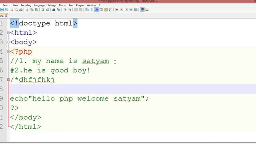Click the Zoom In toolbar icon
Screen dimensions: 256x144
[65, 10]
